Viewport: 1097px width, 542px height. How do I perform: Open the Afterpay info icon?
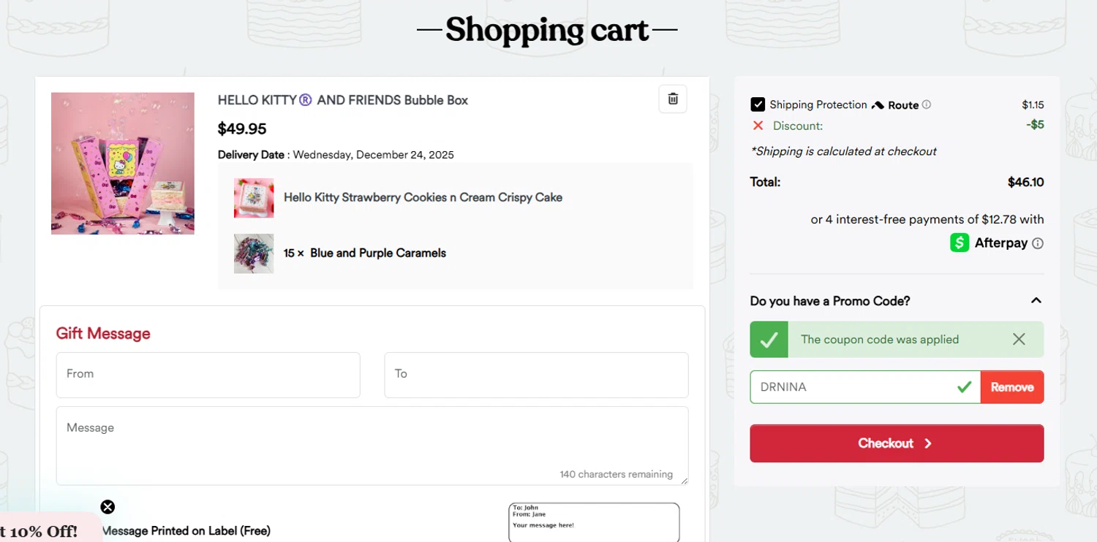(1037, 243)
